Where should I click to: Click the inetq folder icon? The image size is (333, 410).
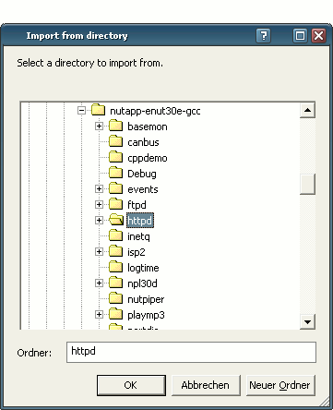click(116, 235)
